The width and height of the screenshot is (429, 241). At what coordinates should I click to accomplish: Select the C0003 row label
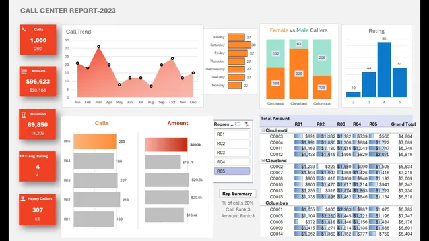tap(277, 136)
